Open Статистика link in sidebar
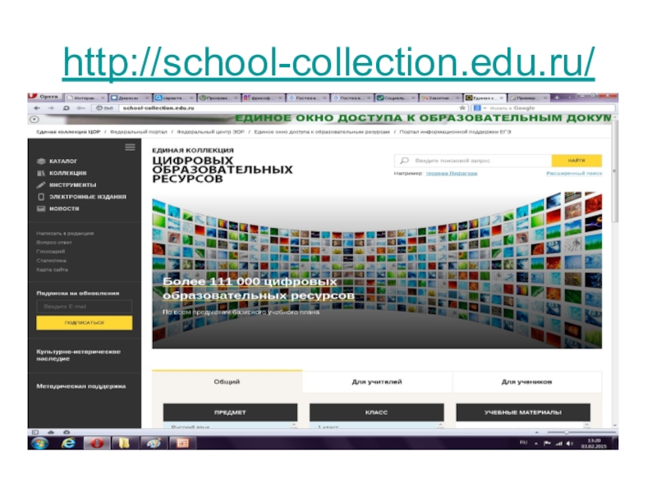This screenshot has height=492, width=657. 51,261
